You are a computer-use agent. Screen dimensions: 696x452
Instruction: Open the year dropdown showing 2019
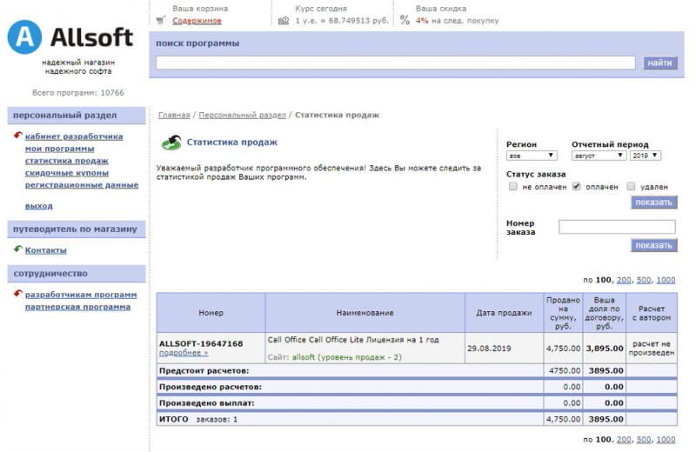point(646,156)
